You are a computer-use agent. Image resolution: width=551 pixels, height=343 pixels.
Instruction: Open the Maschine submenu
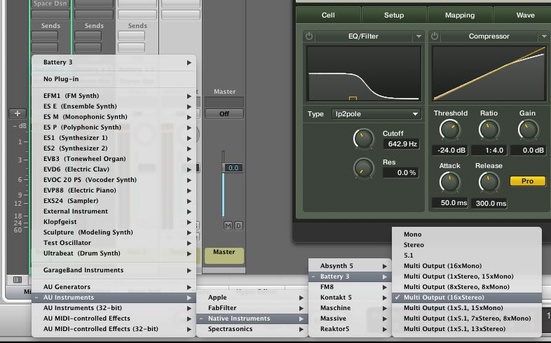click(350, 308)
